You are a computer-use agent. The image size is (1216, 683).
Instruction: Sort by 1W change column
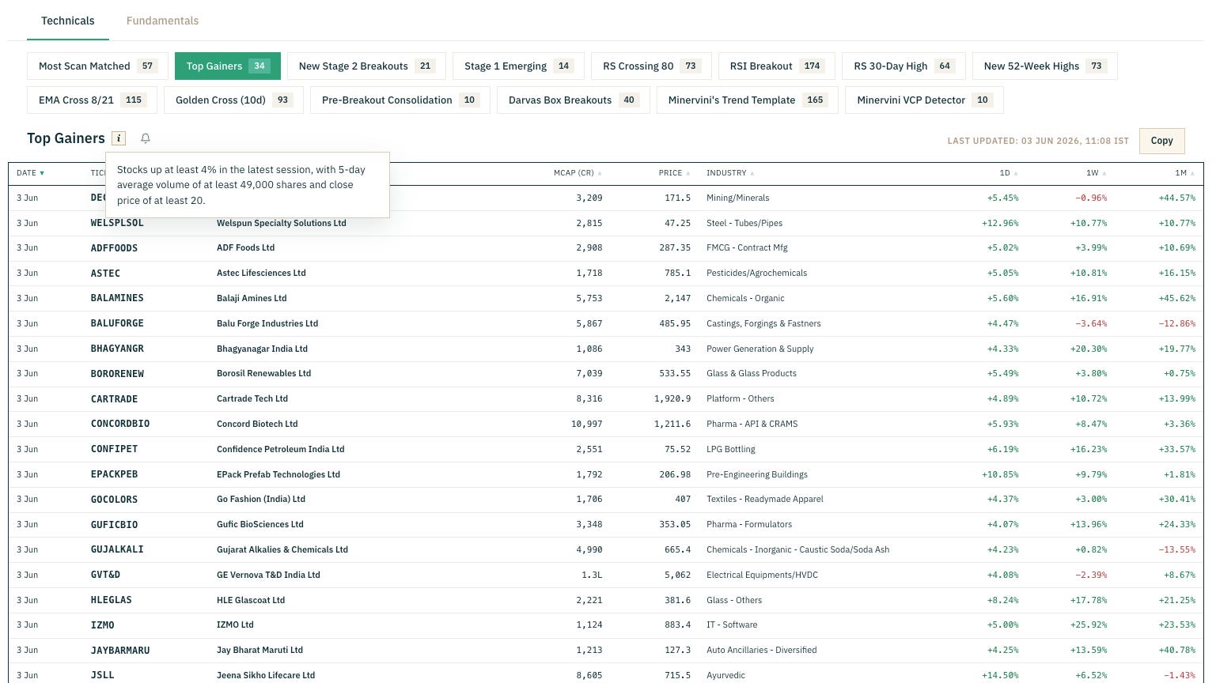point(1097,173)
